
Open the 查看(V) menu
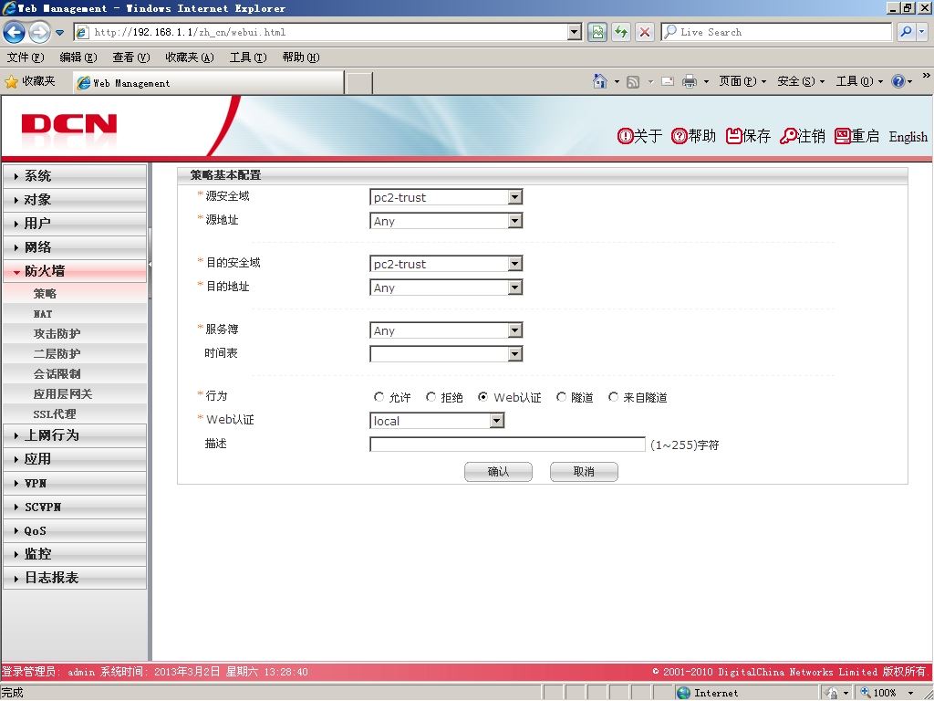tap(131, 58)
